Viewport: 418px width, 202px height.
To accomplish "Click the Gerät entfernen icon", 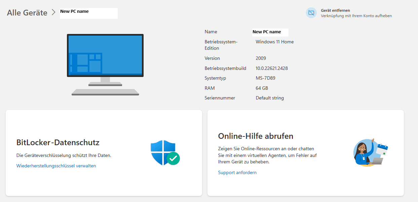I will click(311, 13).
